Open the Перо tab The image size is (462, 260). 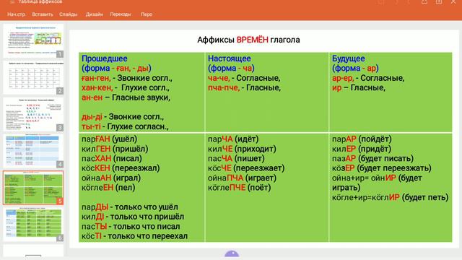point(147,14)
